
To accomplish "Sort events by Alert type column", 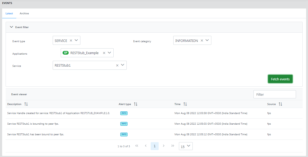I will [135, 104].
